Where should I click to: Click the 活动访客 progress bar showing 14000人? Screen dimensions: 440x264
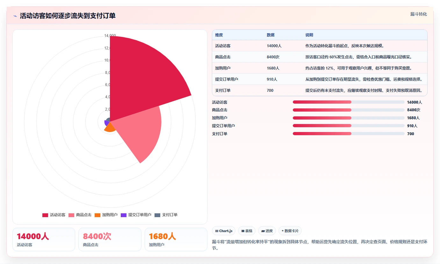pyautogui.click(x=349, y=102)
